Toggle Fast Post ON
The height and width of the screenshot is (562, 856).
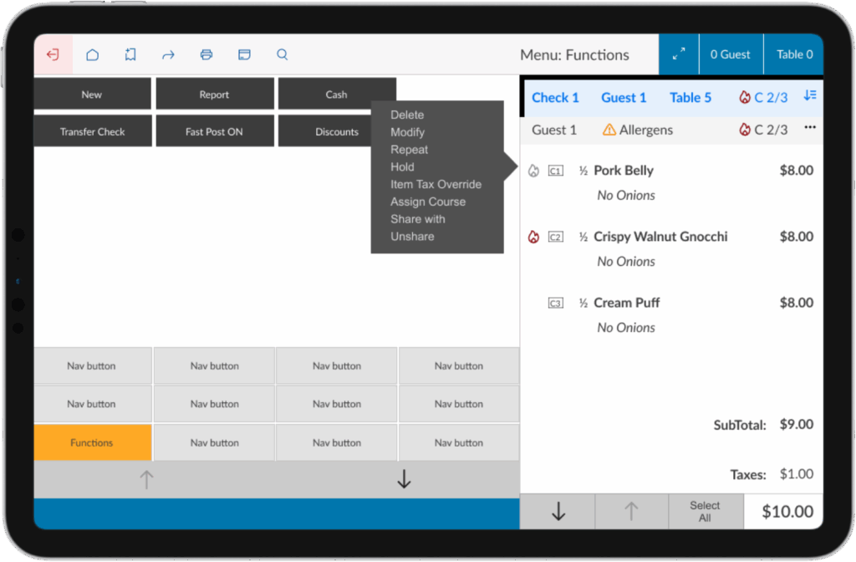214,130
